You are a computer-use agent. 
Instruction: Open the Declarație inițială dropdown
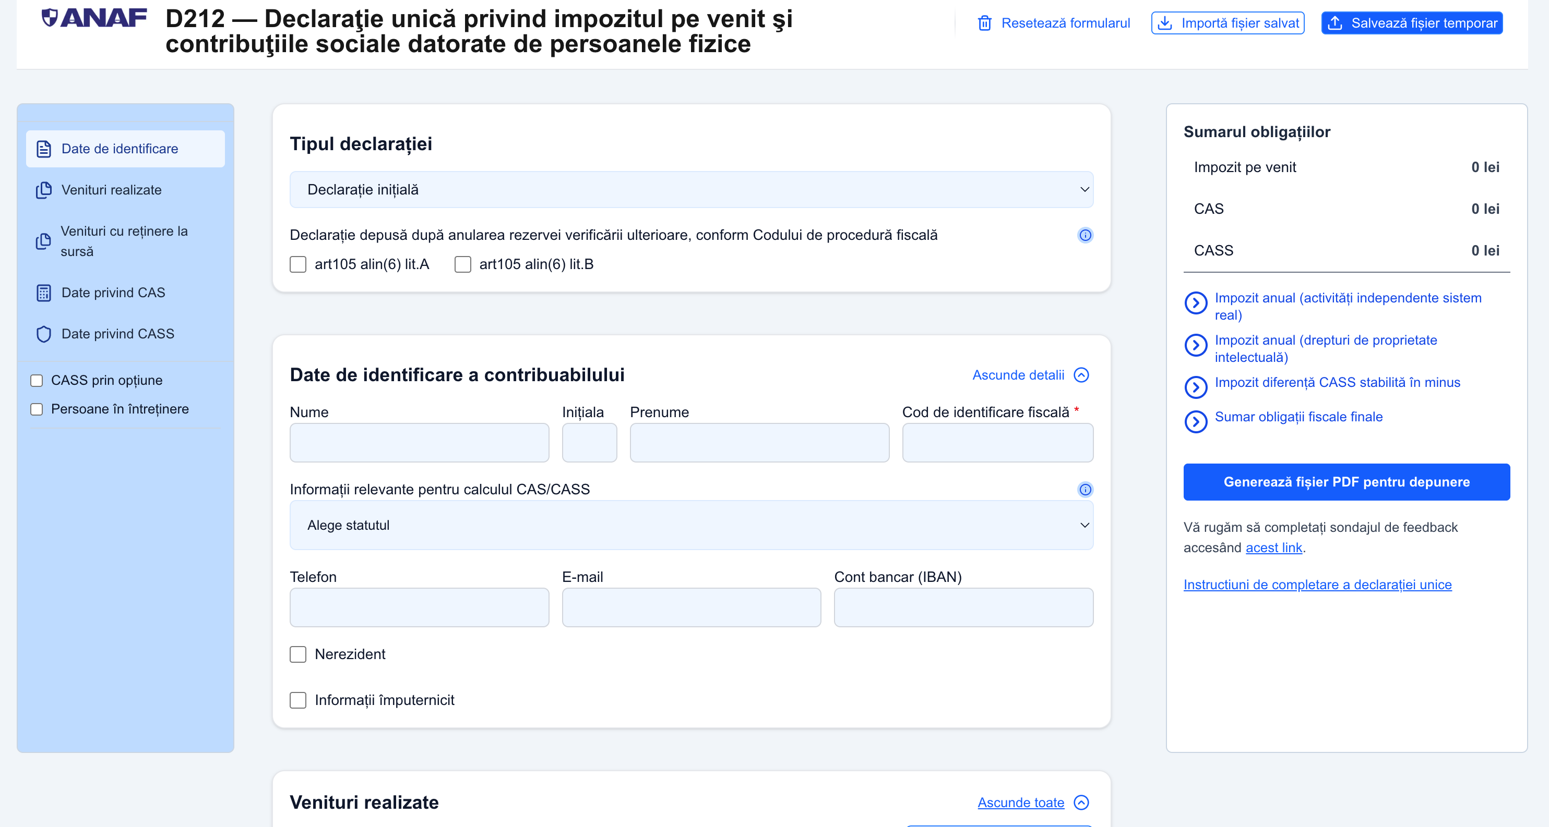click(x=691, y=190)
